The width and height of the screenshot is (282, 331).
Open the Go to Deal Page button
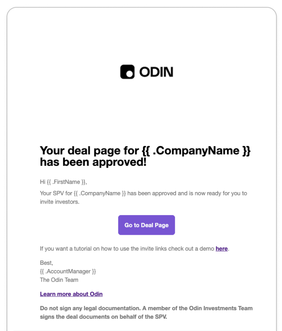click(x=146, y=225)
